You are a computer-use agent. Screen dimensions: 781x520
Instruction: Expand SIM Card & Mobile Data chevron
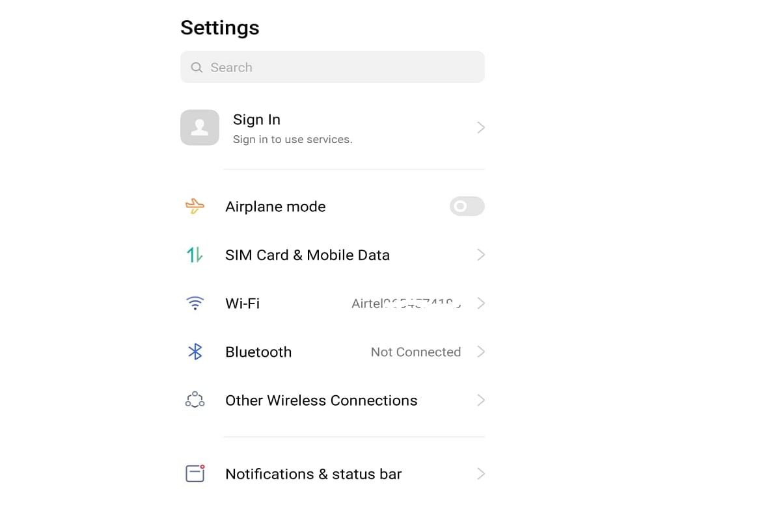pos(481,255)
